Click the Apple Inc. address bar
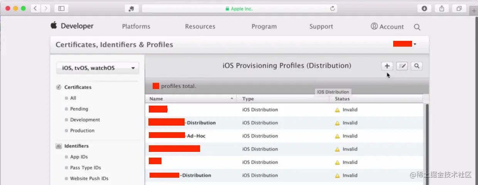Viewport: 478px width, 185px height. [239, 8]
